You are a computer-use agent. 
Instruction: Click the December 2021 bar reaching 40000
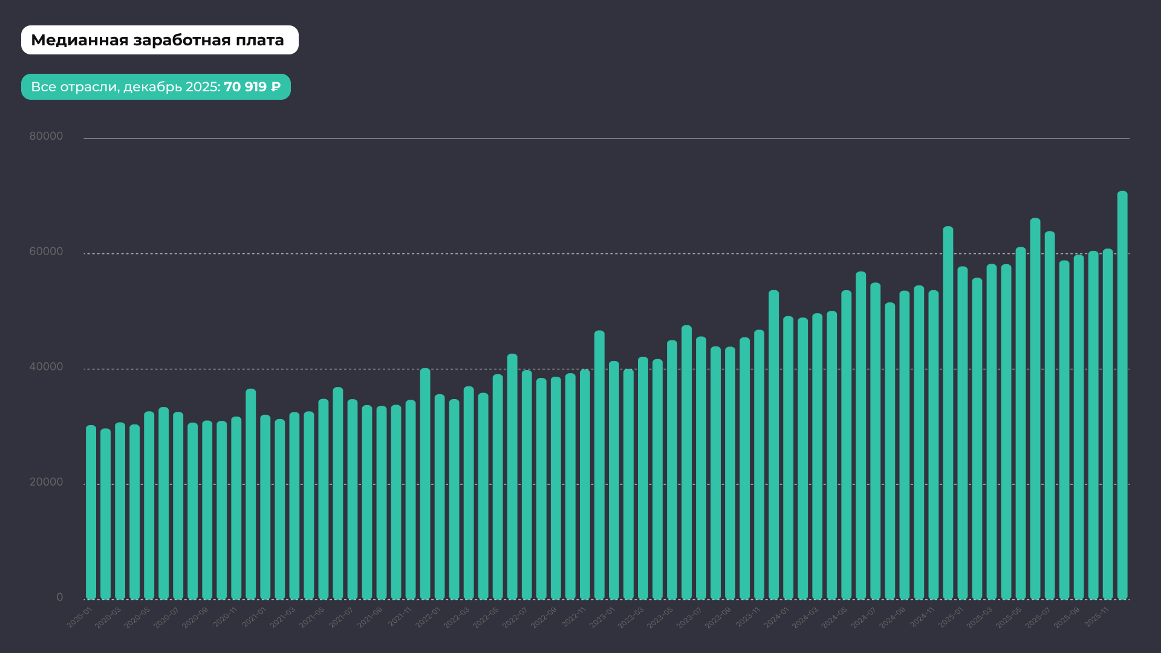click(425, 484)
